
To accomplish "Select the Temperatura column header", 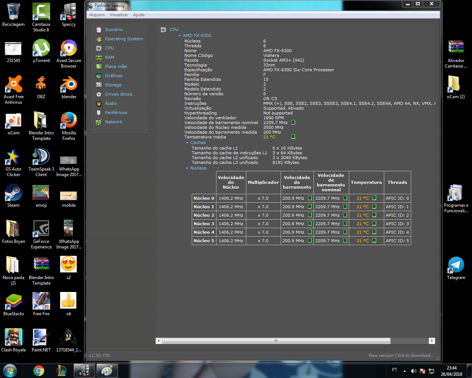I will [x=366, y=182].
